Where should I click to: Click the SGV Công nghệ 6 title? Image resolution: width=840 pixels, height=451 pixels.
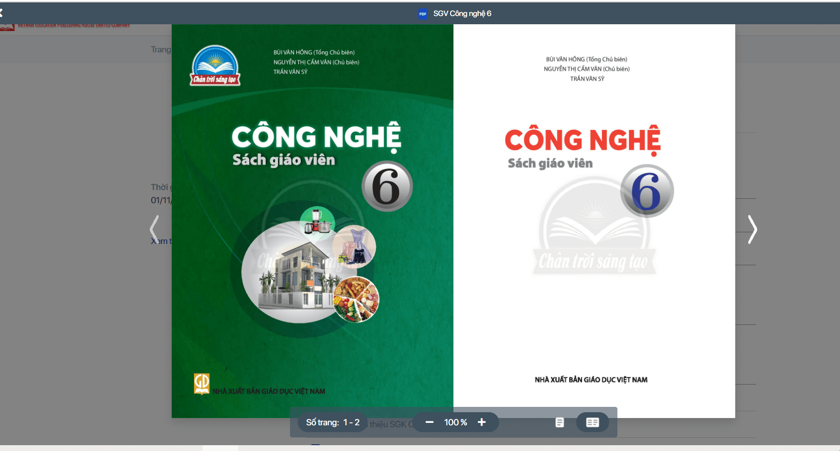(462, 14)
